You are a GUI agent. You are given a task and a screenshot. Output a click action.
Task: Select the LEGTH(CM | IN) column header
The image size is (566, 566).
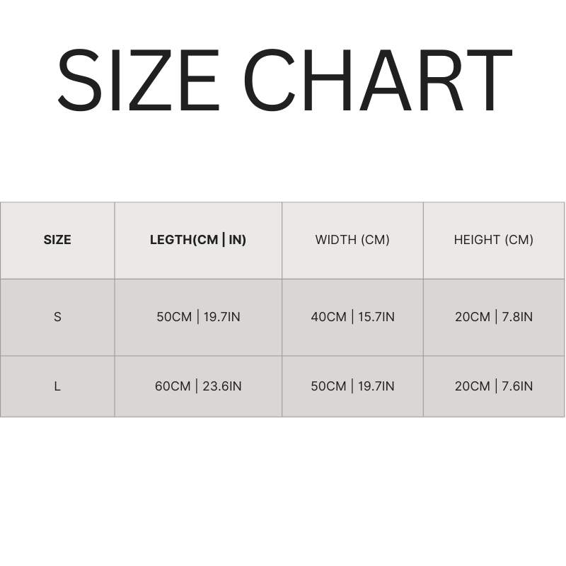pyautogui.click(x=198, y=240)
